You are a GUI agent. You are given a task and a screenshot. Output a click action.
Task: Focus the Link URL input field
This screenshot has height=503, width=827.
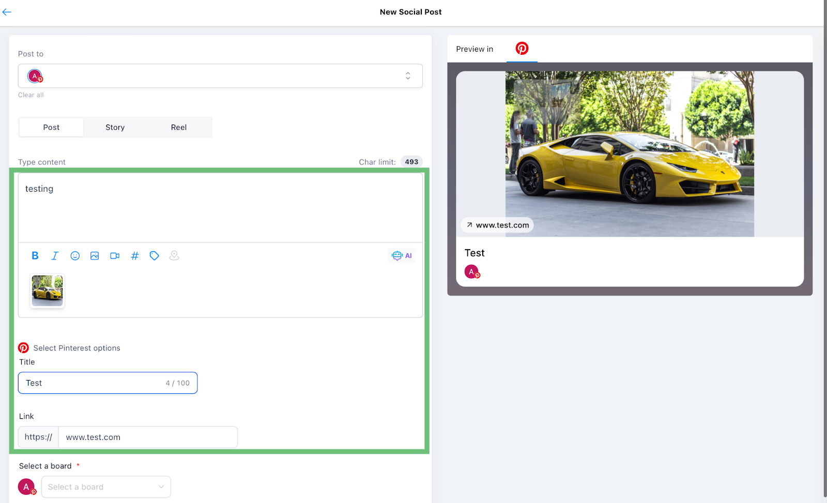pos(148,437)
